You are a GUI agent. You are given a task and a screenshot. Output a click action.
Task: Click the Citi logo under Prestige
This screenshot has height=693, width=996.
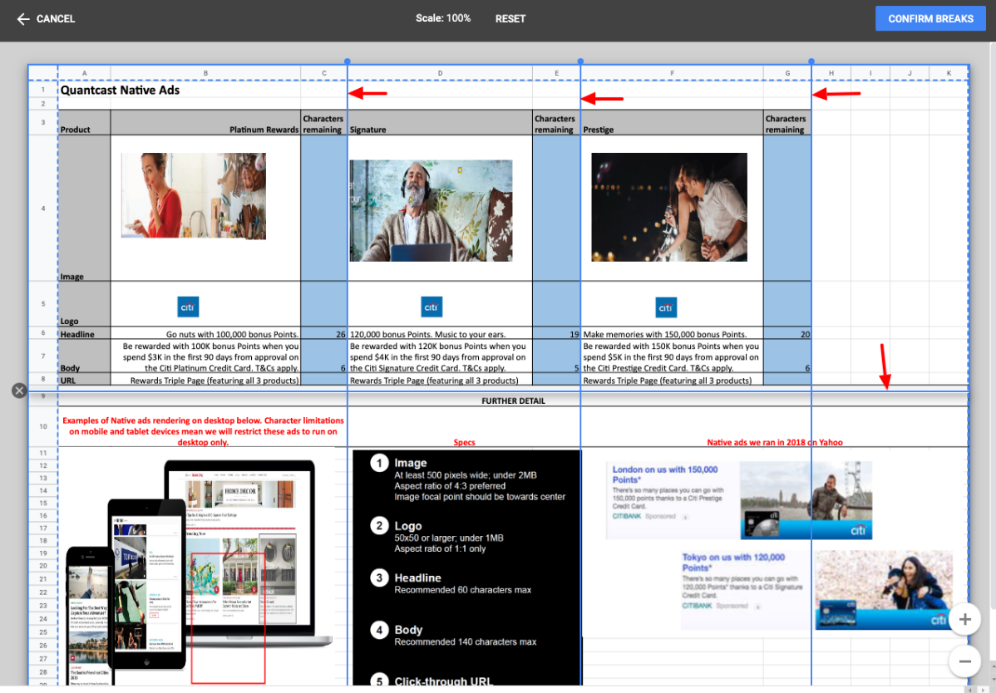[x=666, y=307]
